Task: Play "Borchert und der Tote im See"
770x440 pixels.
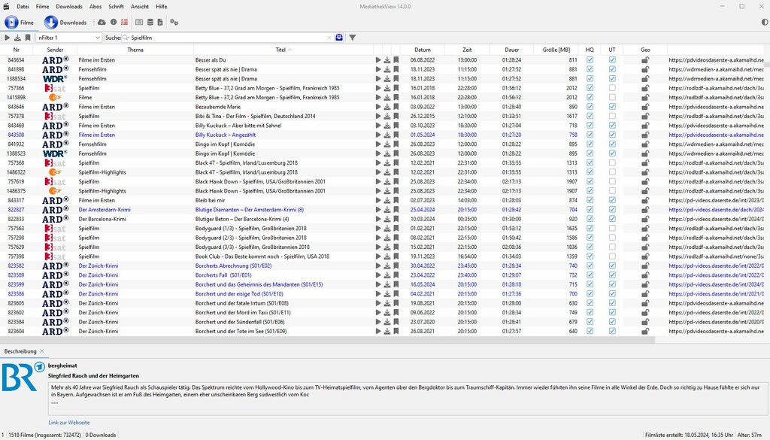Action: (378, 331)
